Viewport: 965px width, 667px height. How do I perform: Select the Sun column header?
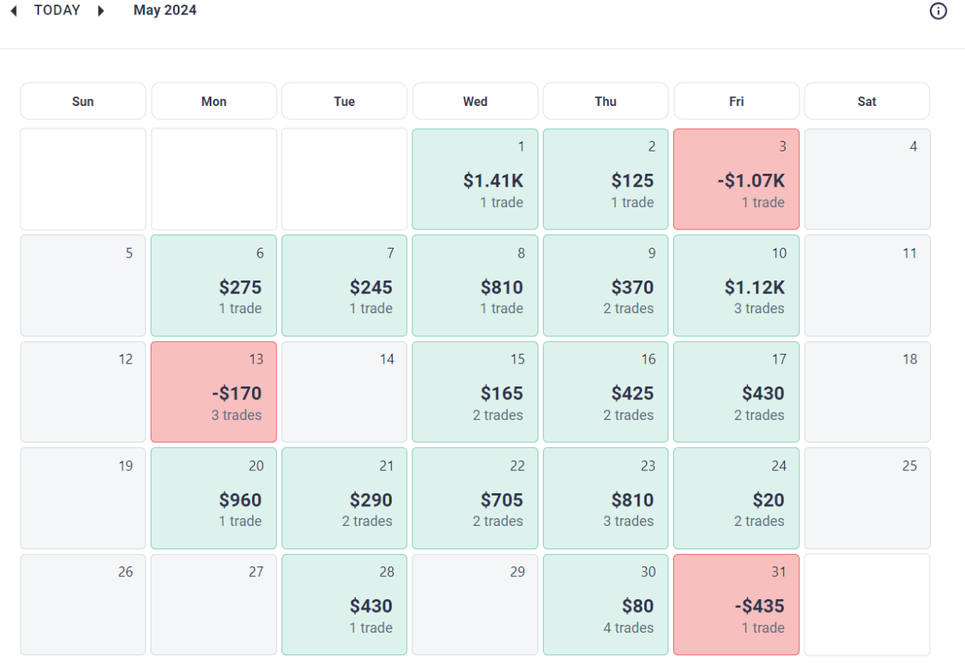pyautogui.click(x=83, y=101)
